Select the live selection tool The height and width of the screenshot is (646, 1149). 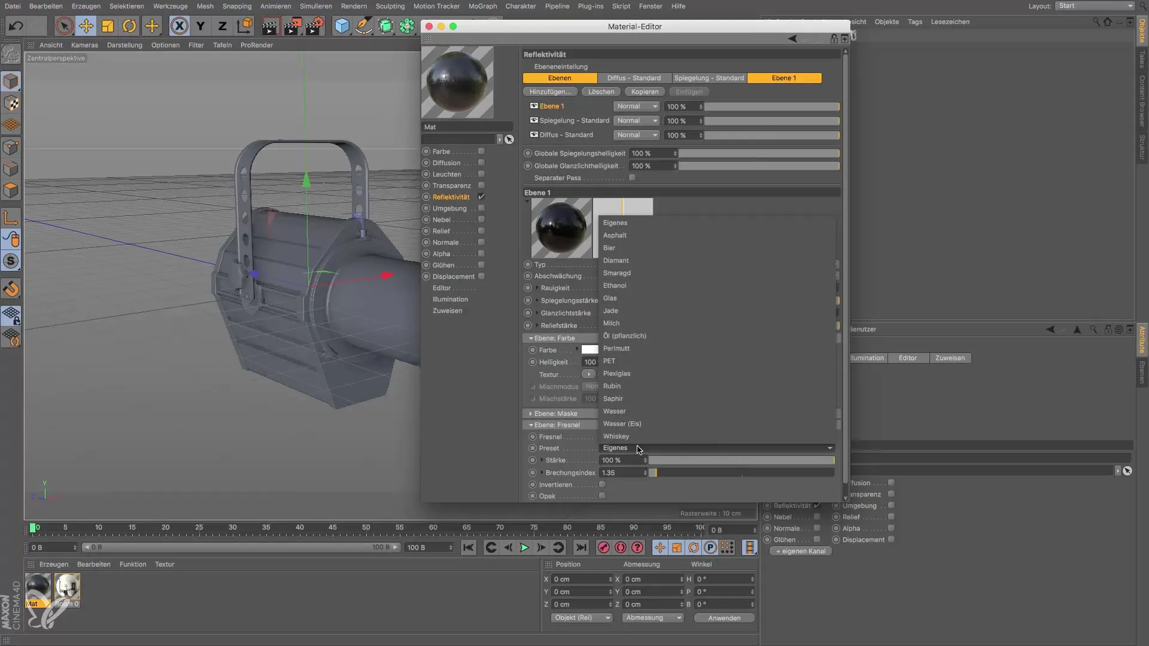click(64, 26)
